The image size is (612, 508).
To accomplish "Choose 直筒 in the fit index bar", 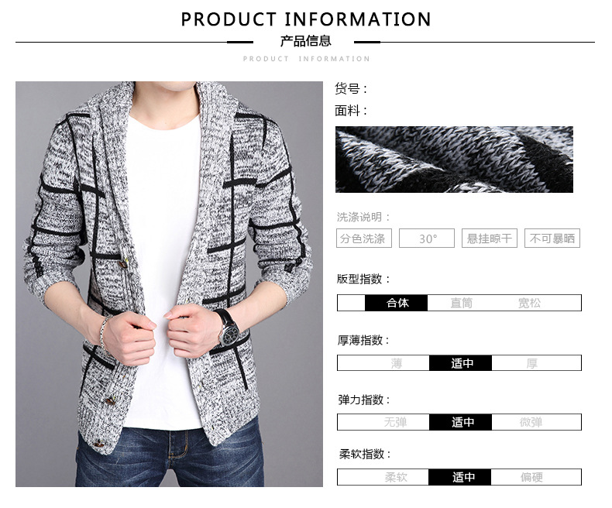I will click(x=462, y=303).
